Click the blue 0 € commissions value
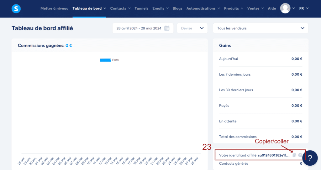The height and width of the screenshot is (170, 321). coord(69,46)
